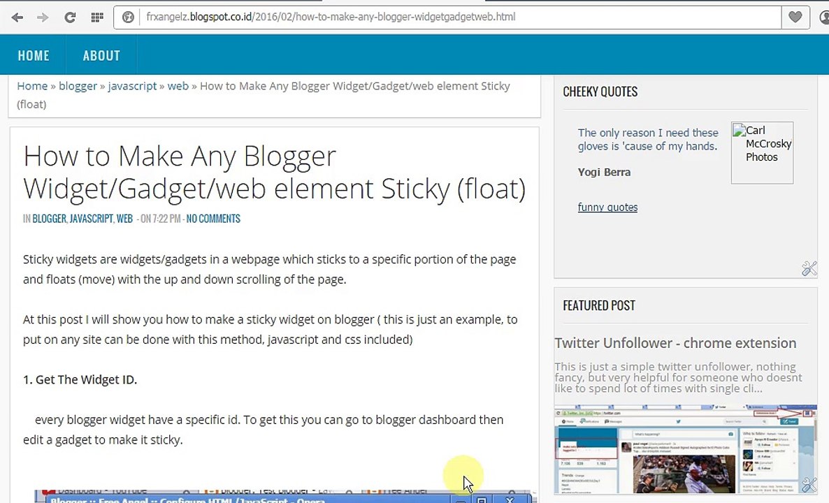The height and width of the screenshot is (503, 829).
Task: Click the Carl McCrosky Photos image
Action: 762,153
